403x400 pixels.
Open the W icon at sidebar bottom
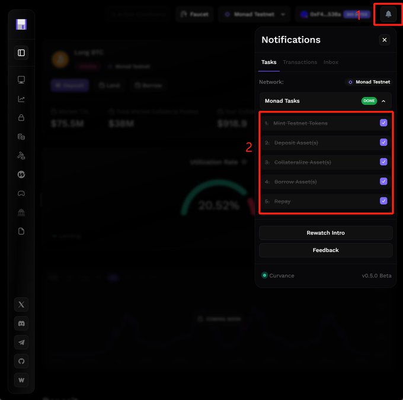pyautogui.click(x=21, y=380)
